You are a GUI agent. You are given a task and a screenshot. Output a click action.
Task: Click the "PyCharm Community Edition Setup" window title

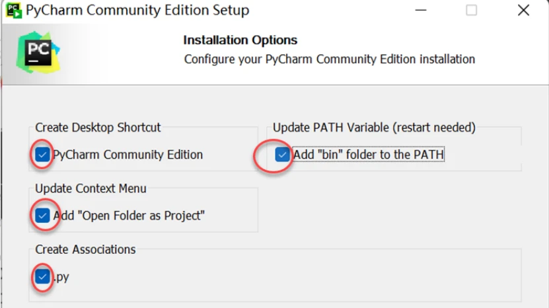point(137,11)
